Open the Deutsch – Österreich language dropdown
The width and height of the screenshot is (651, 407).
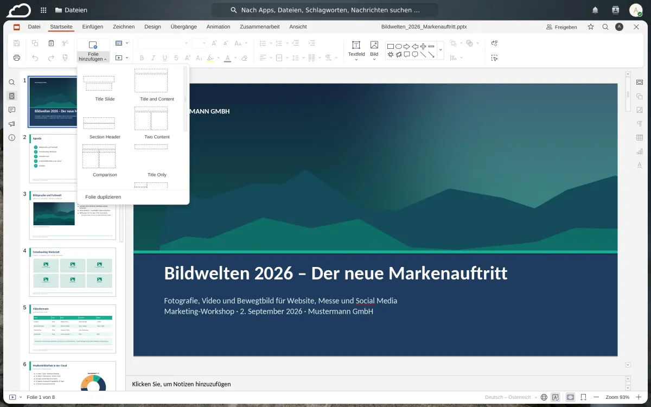[x=512, y=397]
